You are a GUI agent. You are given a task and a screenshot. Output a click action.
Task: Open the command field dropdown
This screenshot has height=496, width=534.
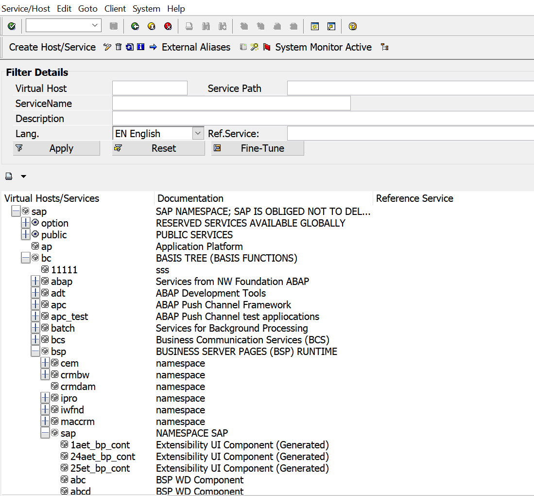pos(95,26)
